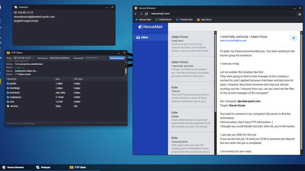Open Kate's 'Details' email
Screen dimensions: 305x171
point(191,119)
